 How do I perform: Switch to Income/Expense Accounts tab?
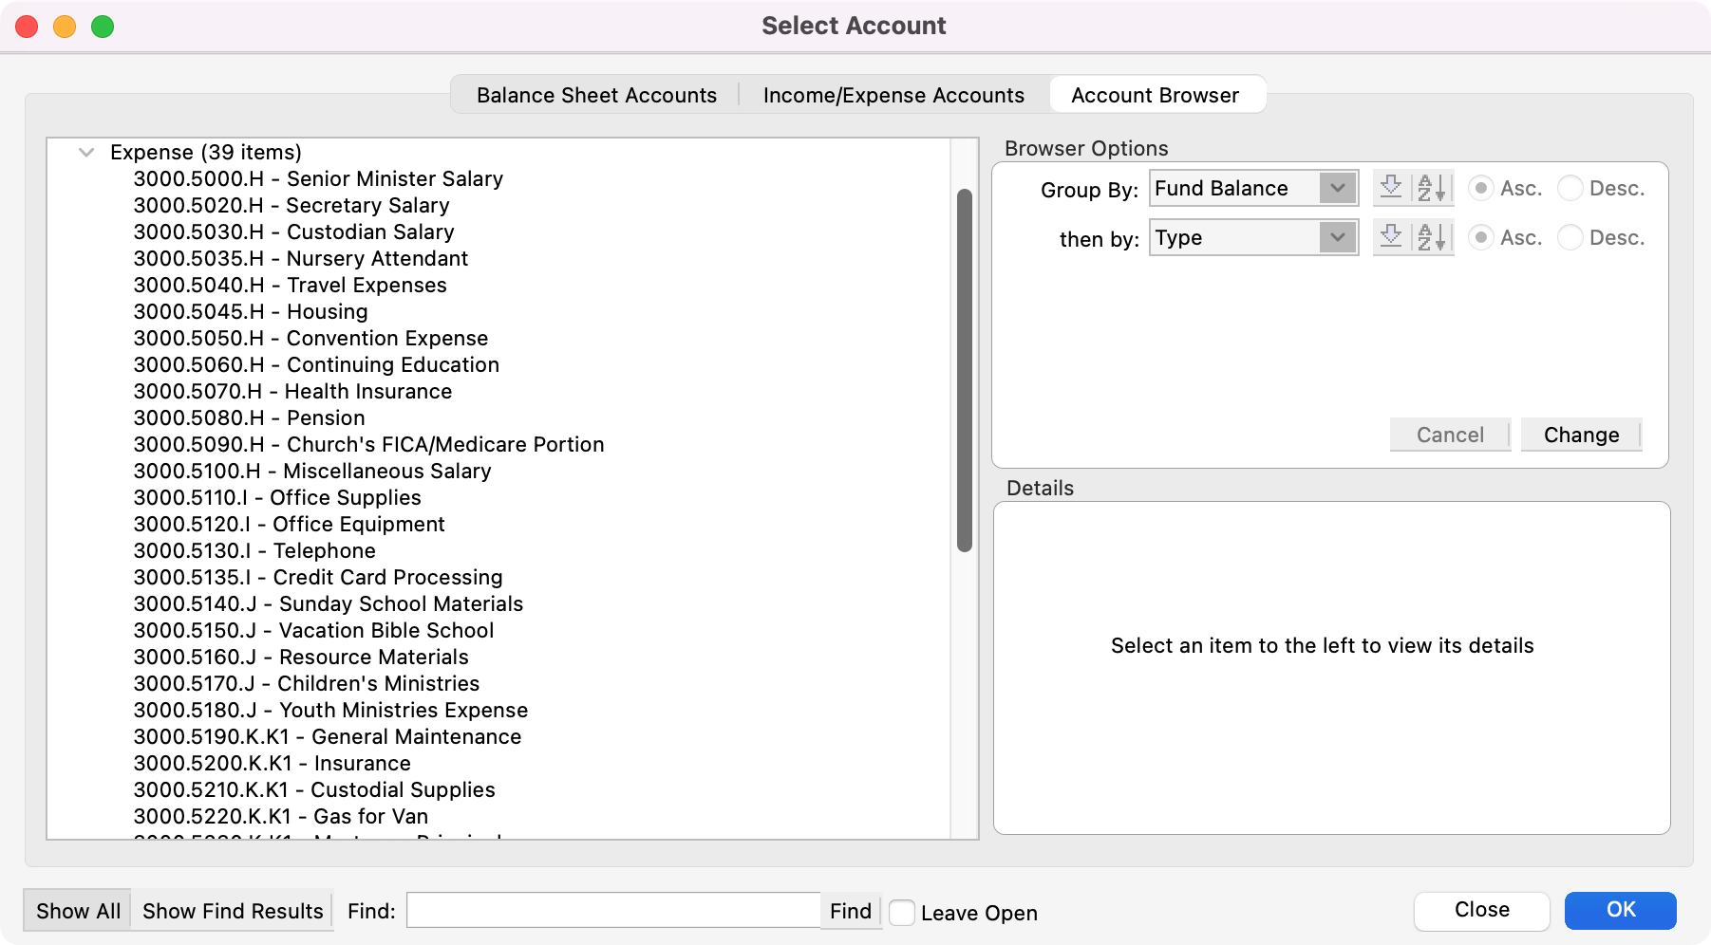click(x=893, y=95)
